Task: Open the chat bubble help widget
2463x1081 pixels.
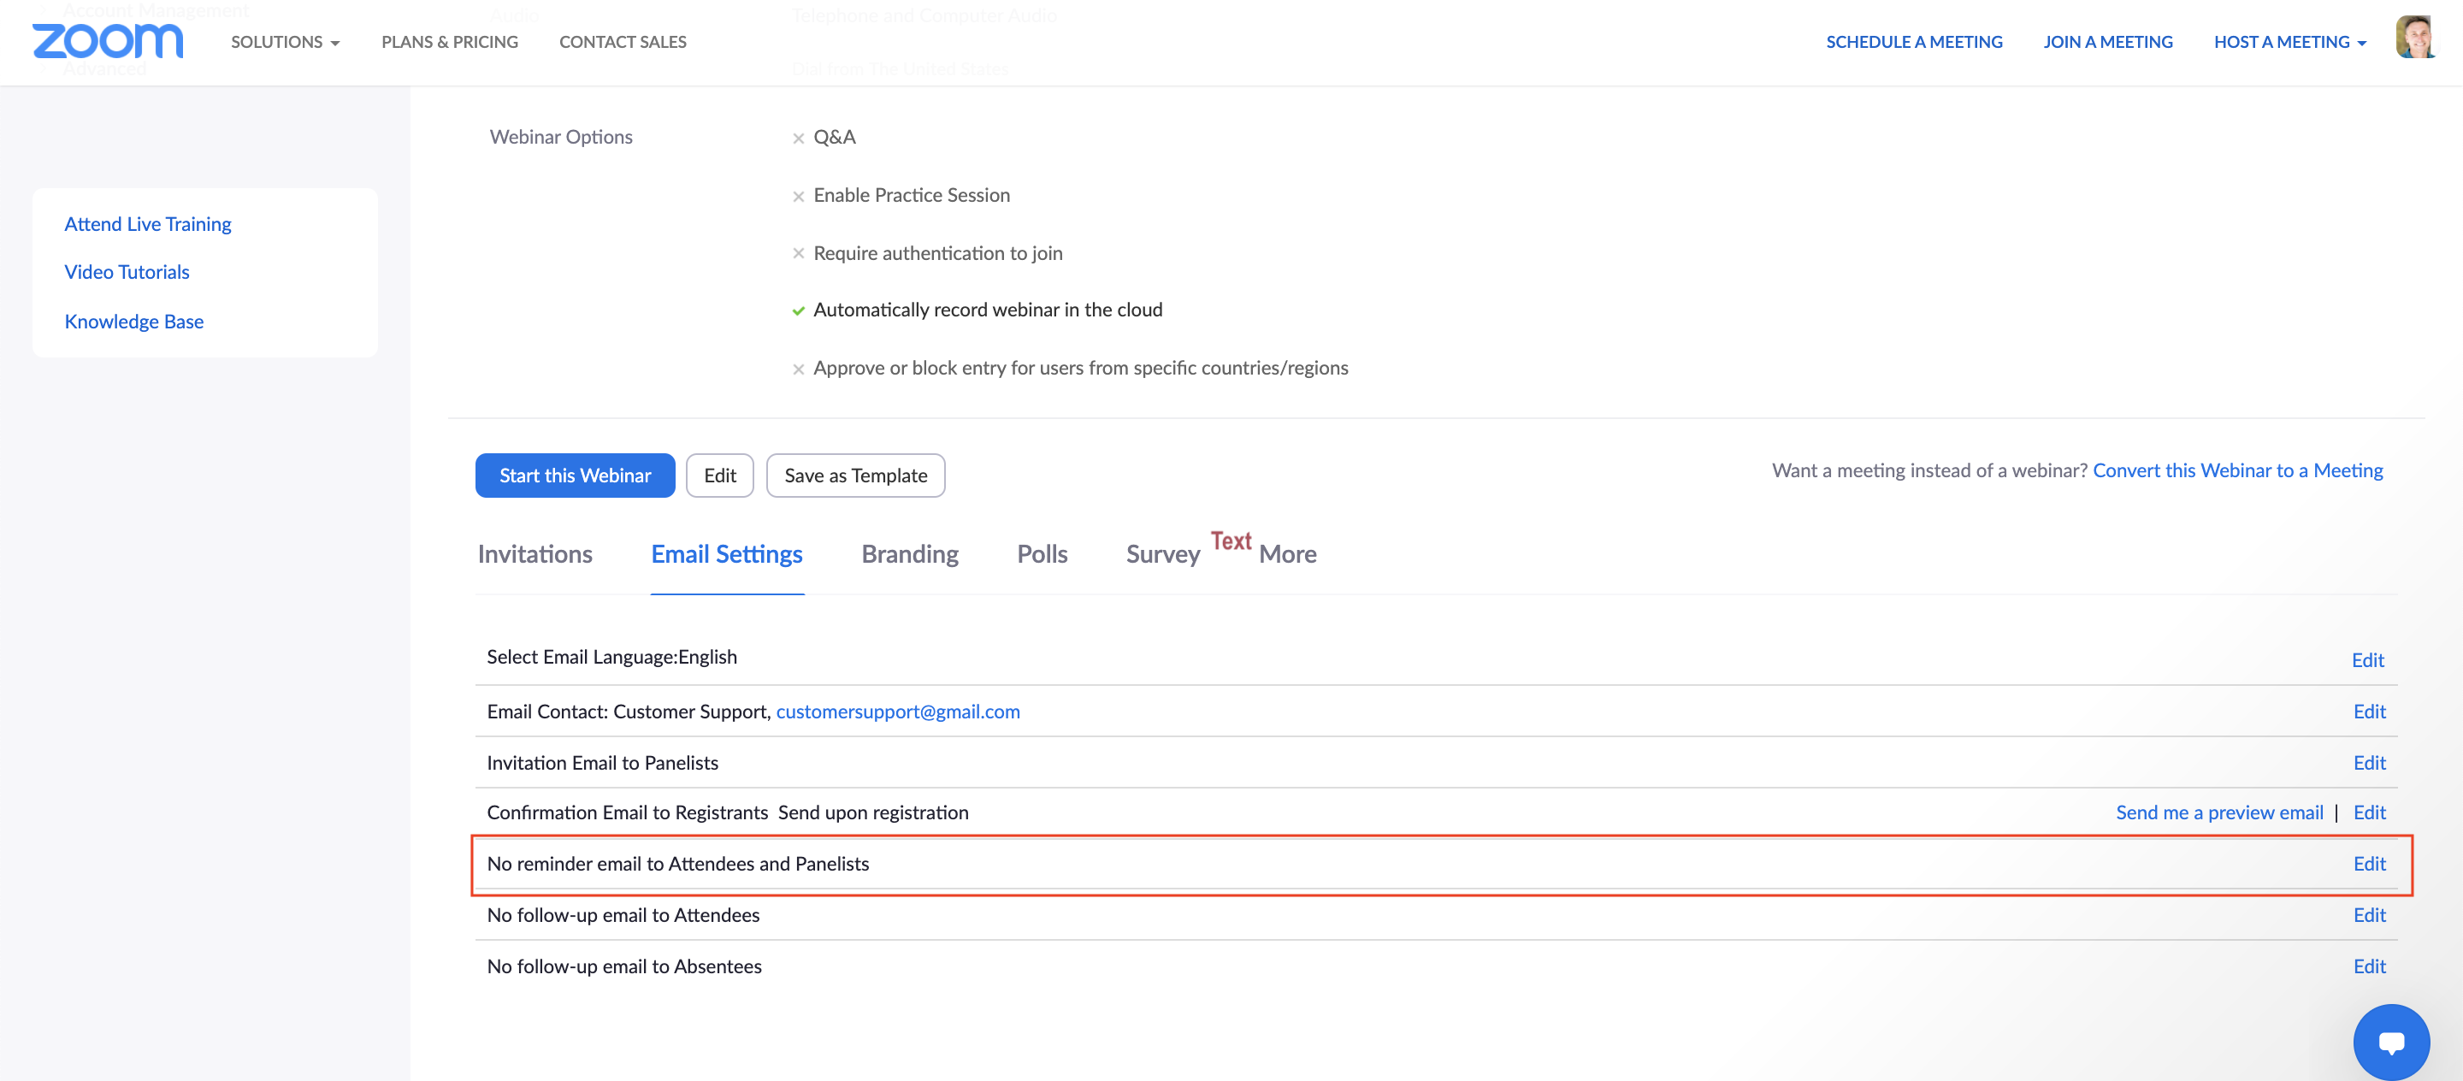Action: click(x=2390, y=1042)
